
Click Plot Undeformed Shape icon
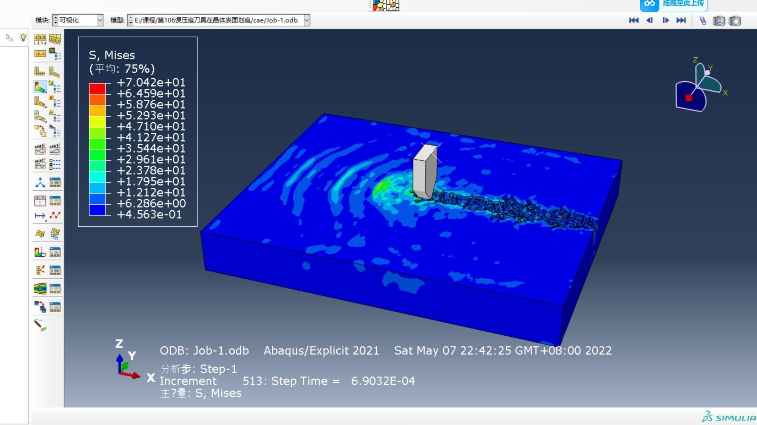40,71
